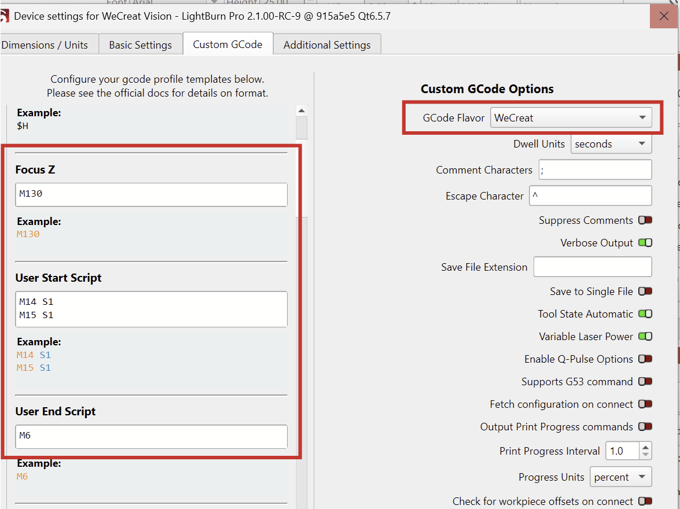Image resolution: width=680 pixels, height=509 pixels.
Task: Increase Print Progress Interval with up arrow
Action: (646, 447)
